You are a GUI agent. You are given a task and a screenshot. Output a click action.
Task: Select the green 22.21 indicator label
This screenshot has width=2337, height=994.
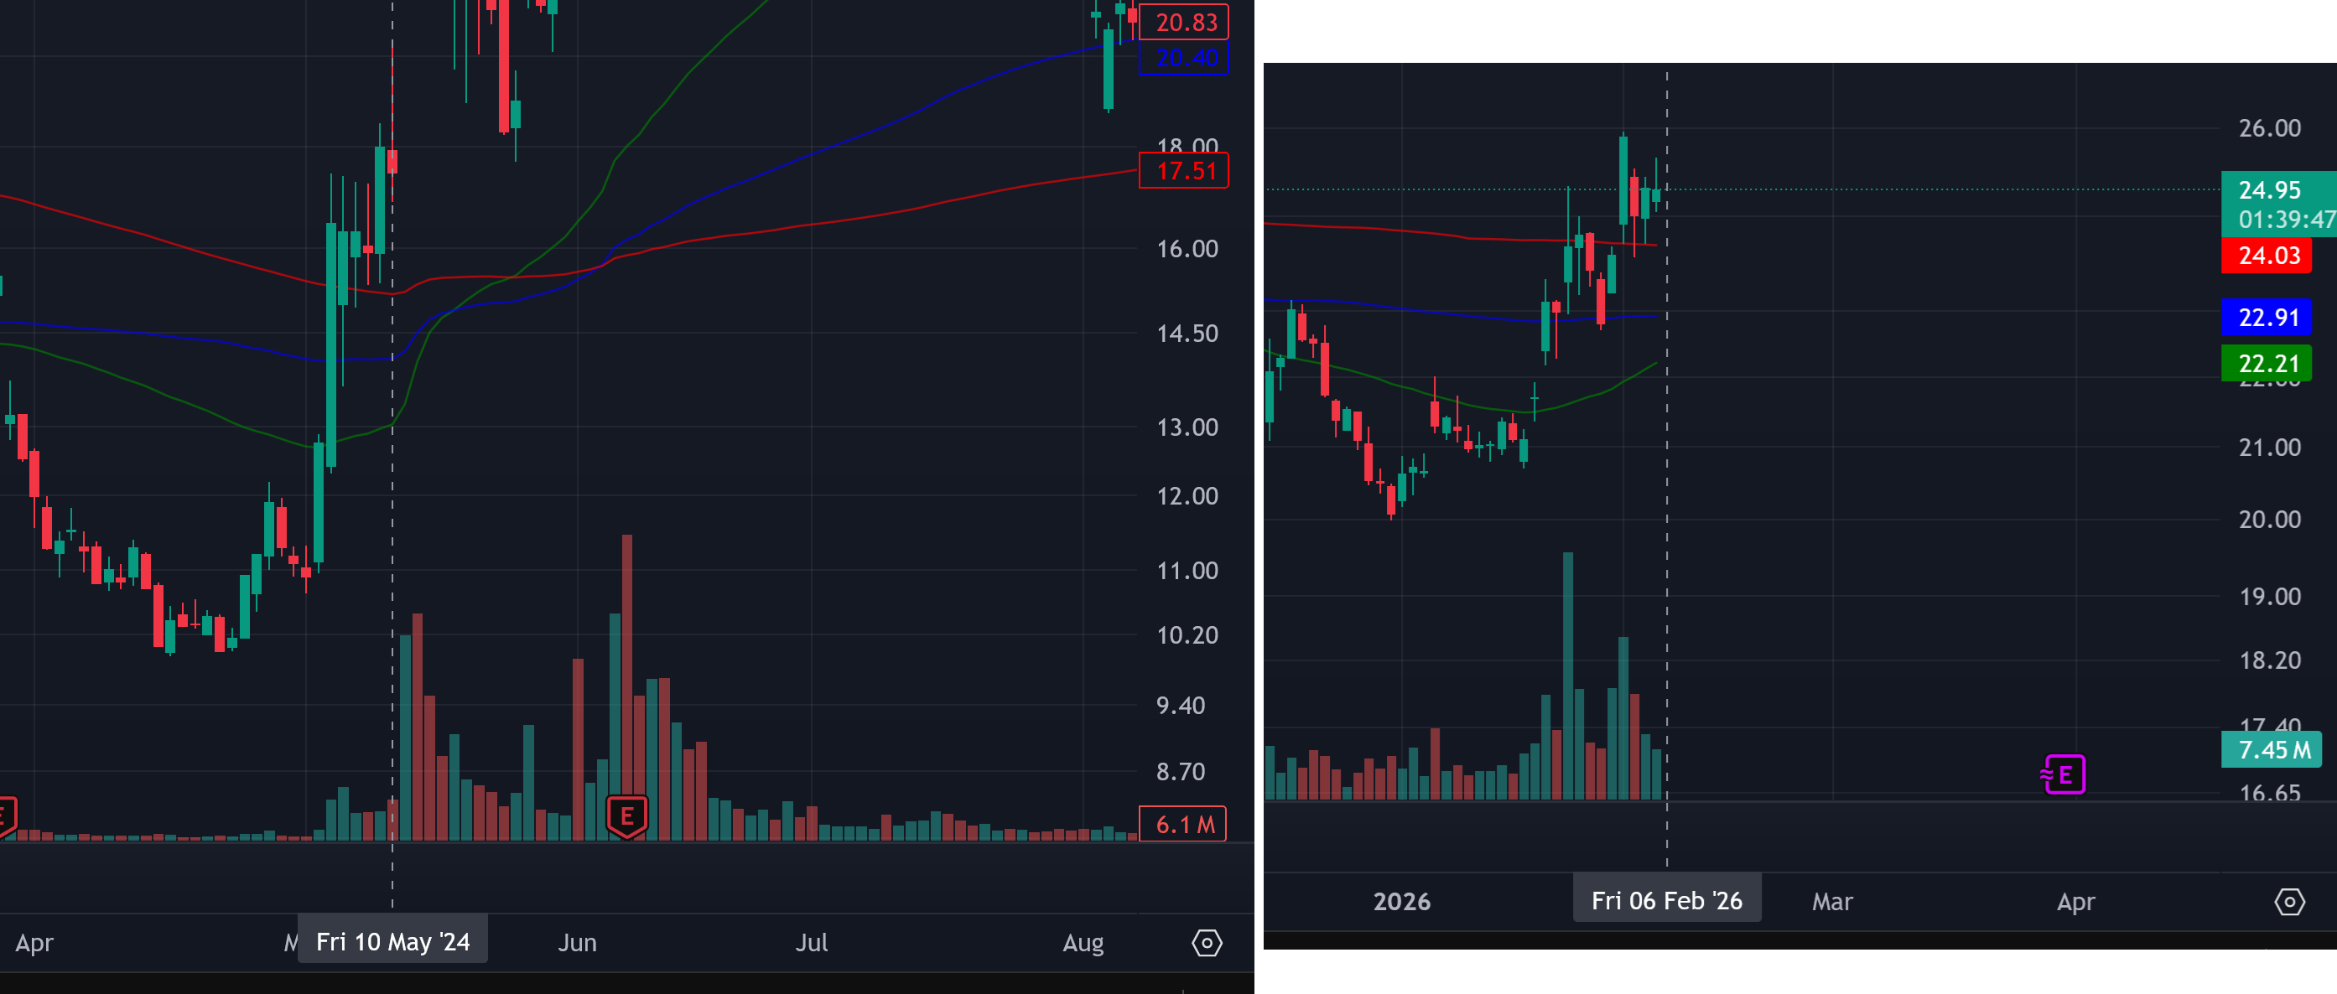coord(2267,363)
